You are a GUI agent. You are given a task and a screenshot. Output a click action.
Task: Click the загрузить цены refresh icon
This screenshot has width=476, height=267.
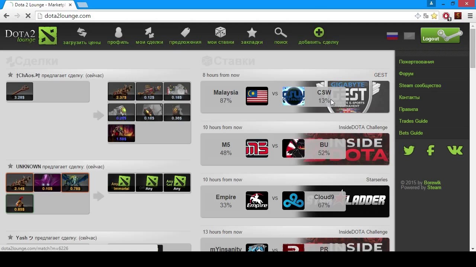pos(82,33)
